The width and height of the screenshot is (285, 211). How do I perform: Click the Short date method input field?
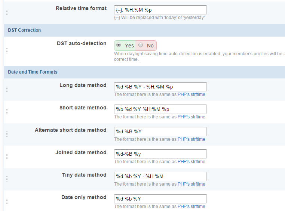(x=160, y=109)
